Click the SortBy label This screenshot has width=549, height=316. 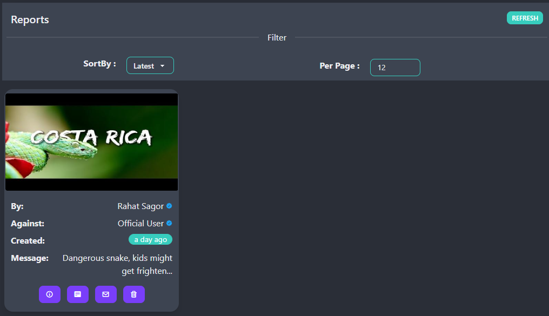point(99,64)
